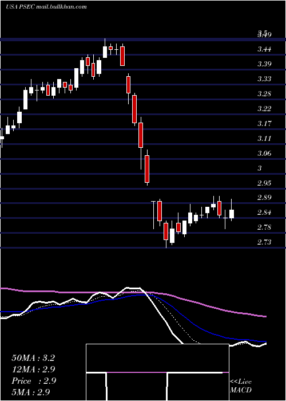The width and height of the screenshot is (286, 401).
Task: Click the '50MA : 3.2' indicator text
Action: tap(33, 358)
